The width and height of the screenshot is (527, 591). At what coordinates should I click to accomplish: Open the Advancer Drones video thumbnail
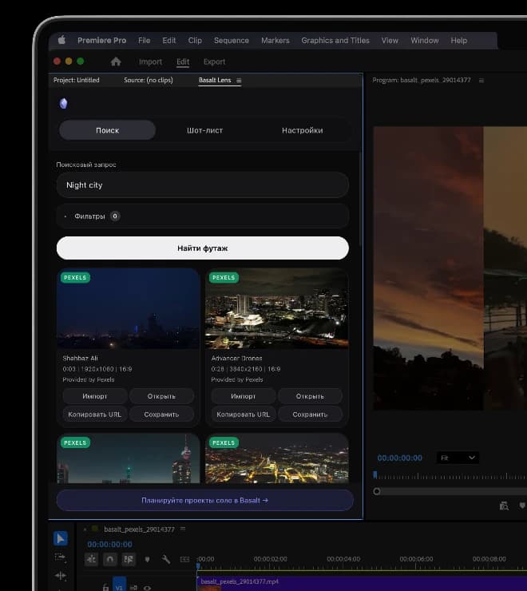click(x=277, y=308)
